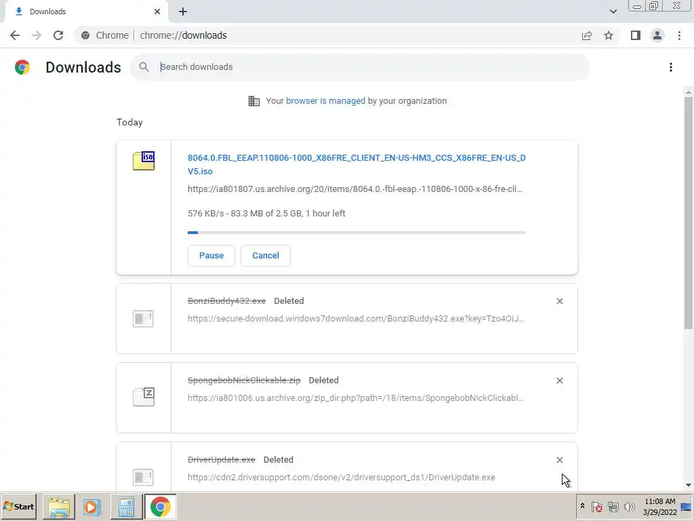Screen dimensions: 694x521
Task: Reload the downloads page
Action: coord(58,35)
